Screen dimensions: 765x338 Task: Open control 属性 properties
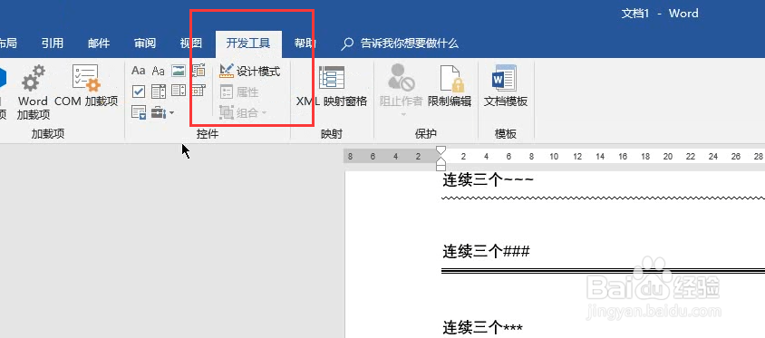click(239, 92)
